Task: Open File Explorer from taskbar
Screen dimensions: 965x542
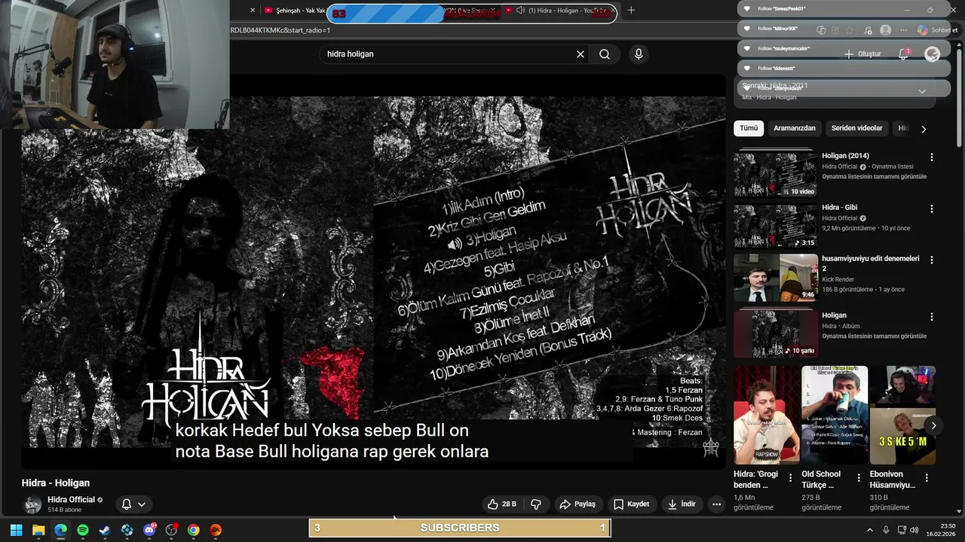Action: pyautogui.click(x=38, y=530)
